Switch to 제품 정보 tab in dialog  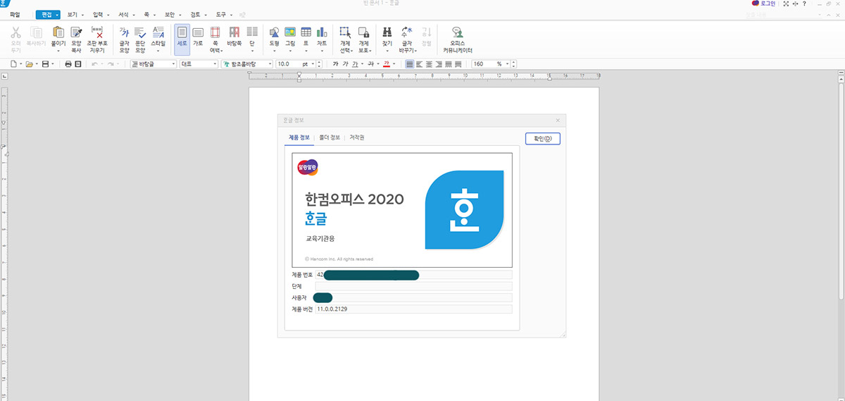(299, 137)
